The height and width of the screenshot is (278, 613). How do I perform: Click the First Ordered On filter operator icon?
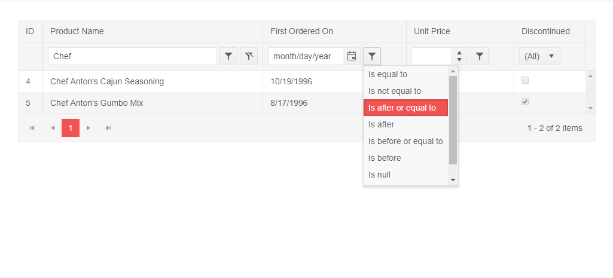click(372, 56)
